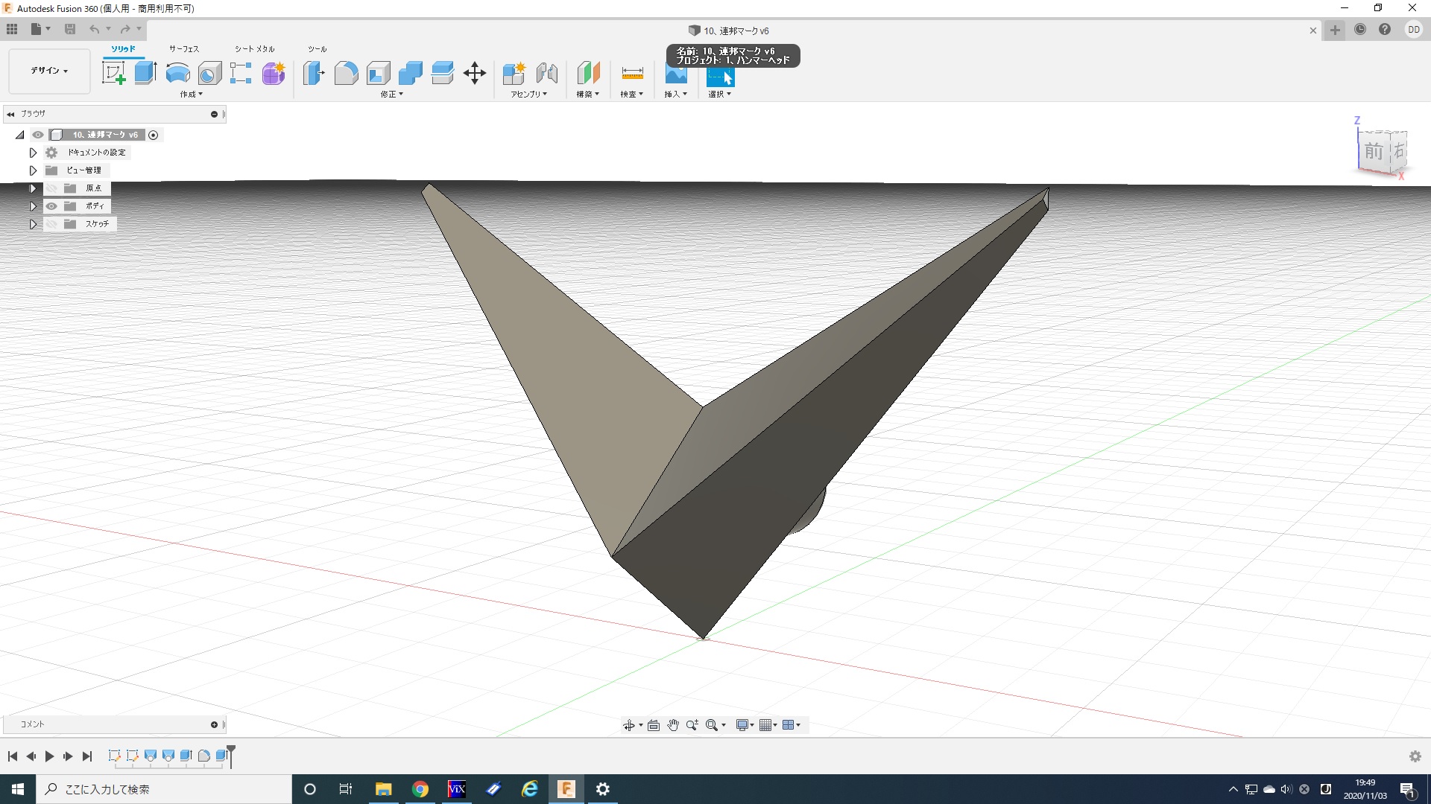The height and width of the screenshot is (804, 1431).
Task: Click the timeline end marker
Action: coord(231,753)
